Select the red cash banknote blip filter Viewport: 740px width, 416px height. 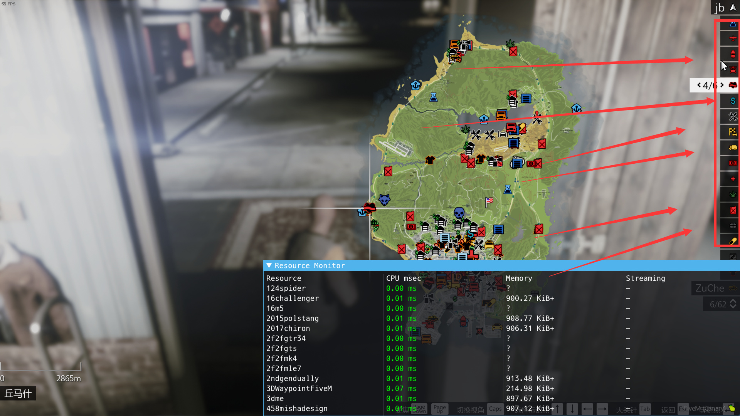[733, 163]
